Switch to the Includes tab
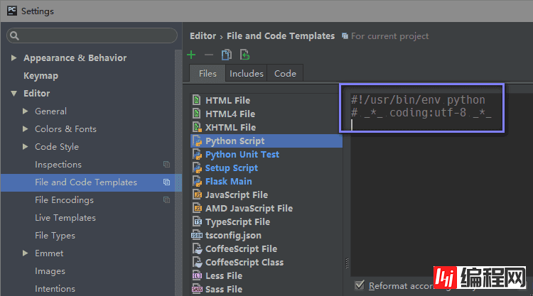533x296 pixels. pos(246,73)
